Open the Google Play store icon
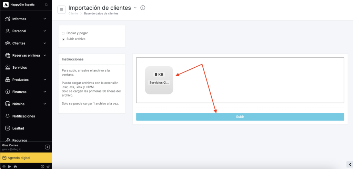The width and height of the screenshot is (353, 169). click(9, 167)
